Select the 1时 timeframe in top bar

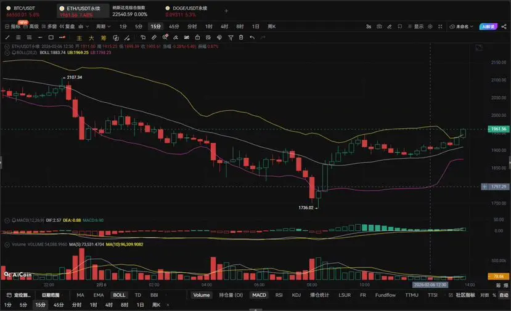point(208,26)
